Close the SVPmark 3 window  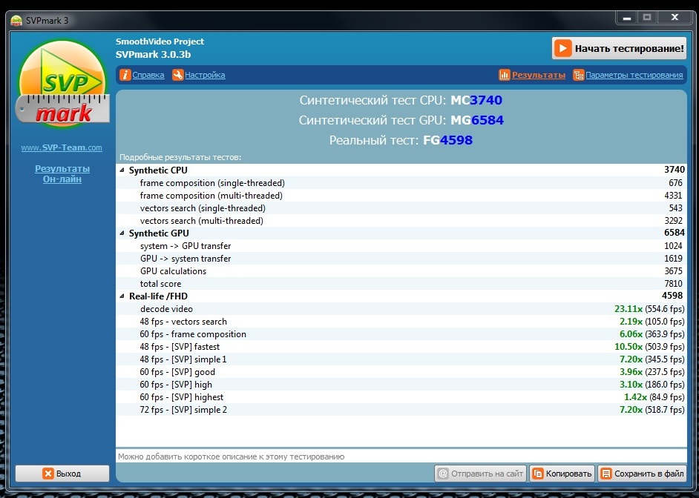point(675,17)
